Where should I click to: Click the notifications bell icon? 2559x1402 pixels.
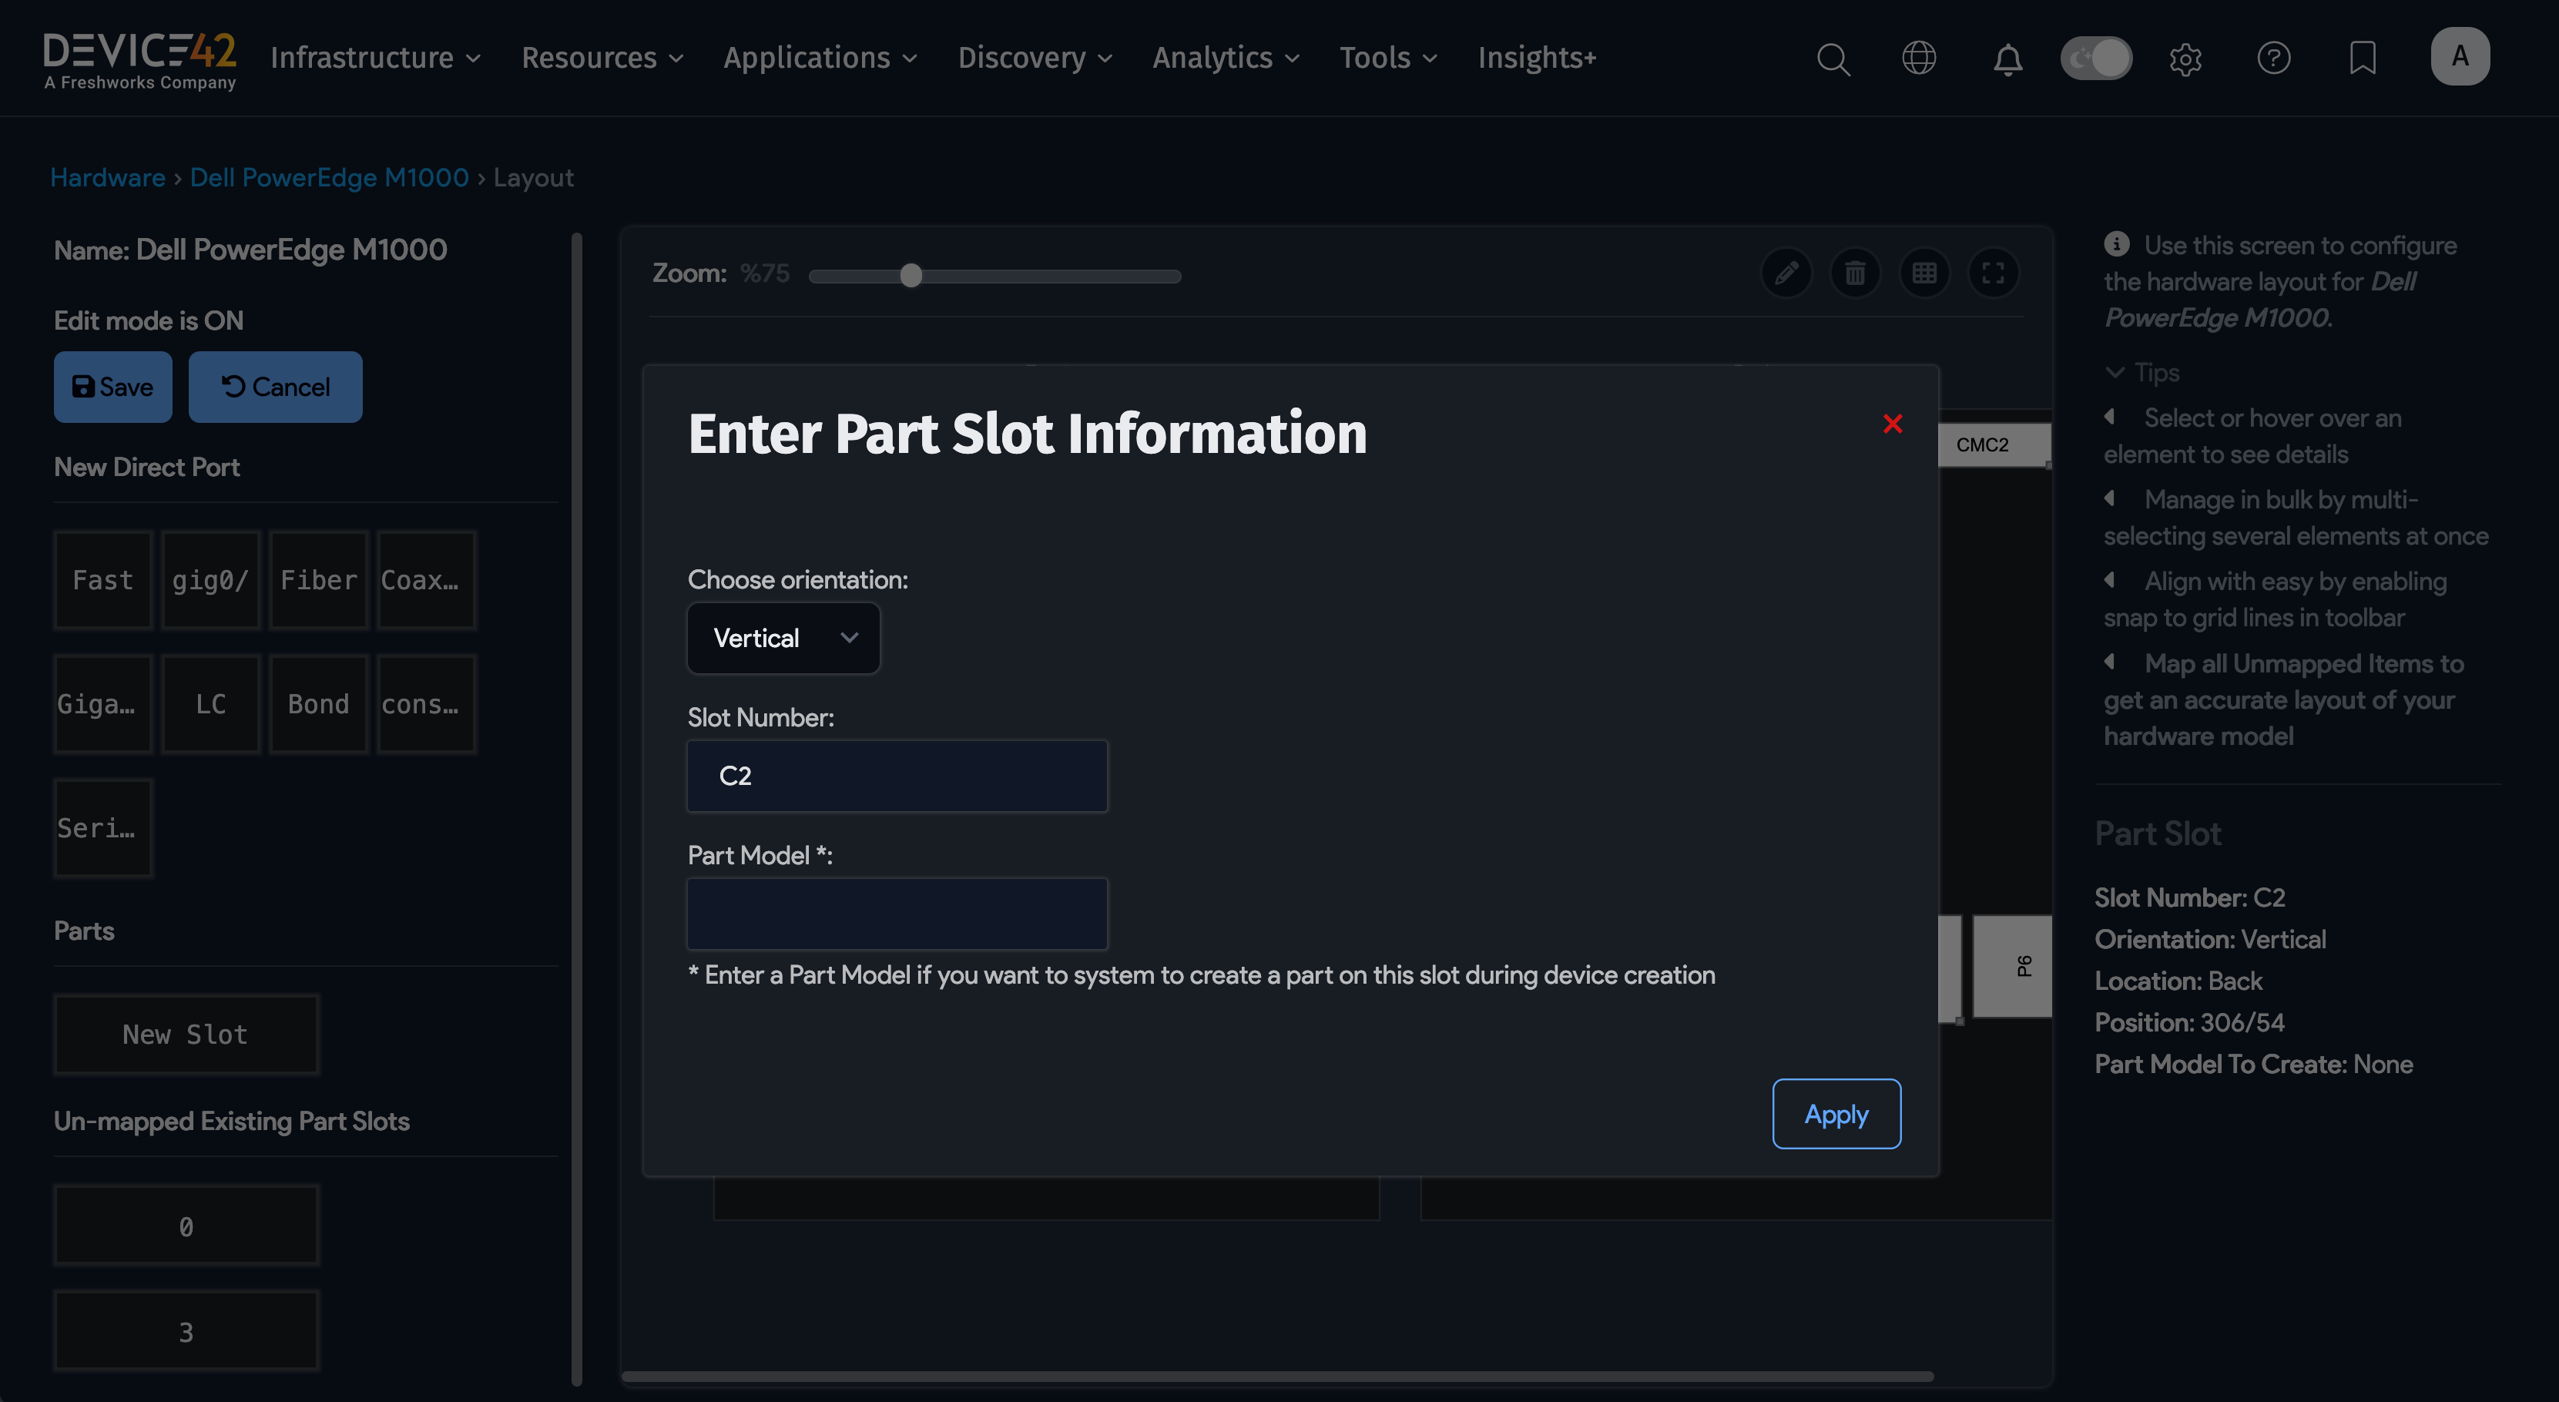pyautogui.click(x=2007, y=59)
